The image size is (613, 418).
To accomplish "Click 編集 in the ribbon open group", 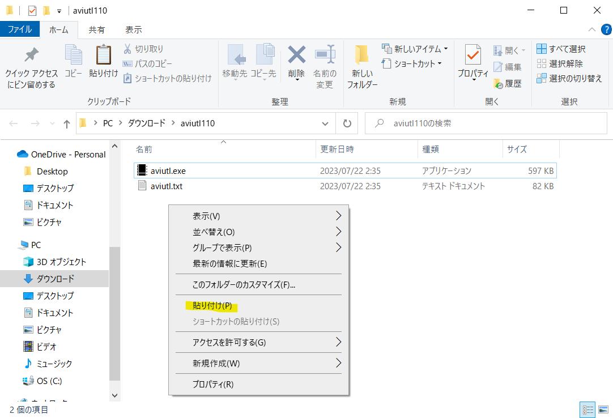I will 508,67.
